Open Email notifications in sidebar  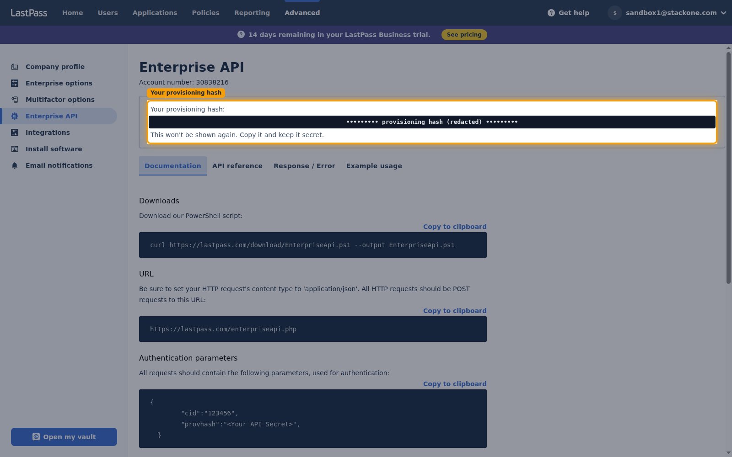click(59, 165)
